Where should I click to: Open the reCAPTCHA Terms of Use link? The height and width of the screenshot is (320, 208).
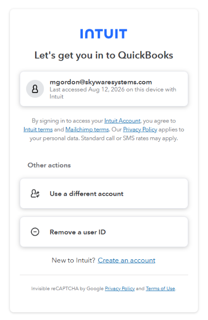[160, 289]
